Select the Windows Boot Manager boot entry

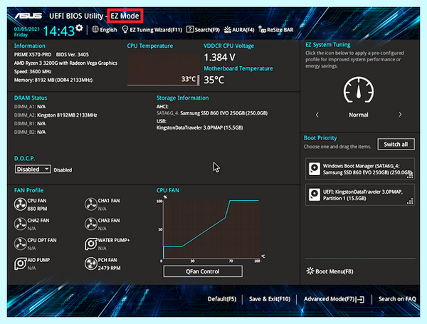(360, 169)
